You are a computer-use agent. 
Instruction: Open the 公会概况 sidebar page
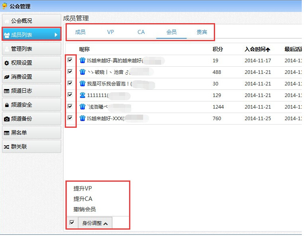[x=22, y=21]
